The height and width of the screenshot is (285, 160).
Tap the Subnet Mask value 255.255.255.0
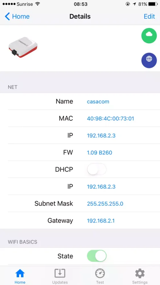[x=105, y=203]
